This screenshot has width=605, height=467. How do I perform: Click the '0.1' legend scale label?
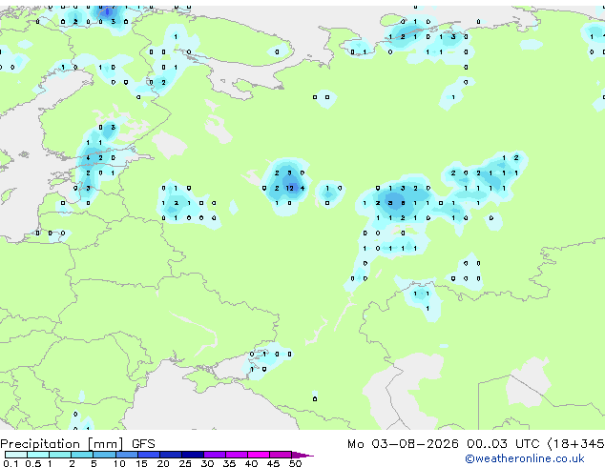point(10,463)
